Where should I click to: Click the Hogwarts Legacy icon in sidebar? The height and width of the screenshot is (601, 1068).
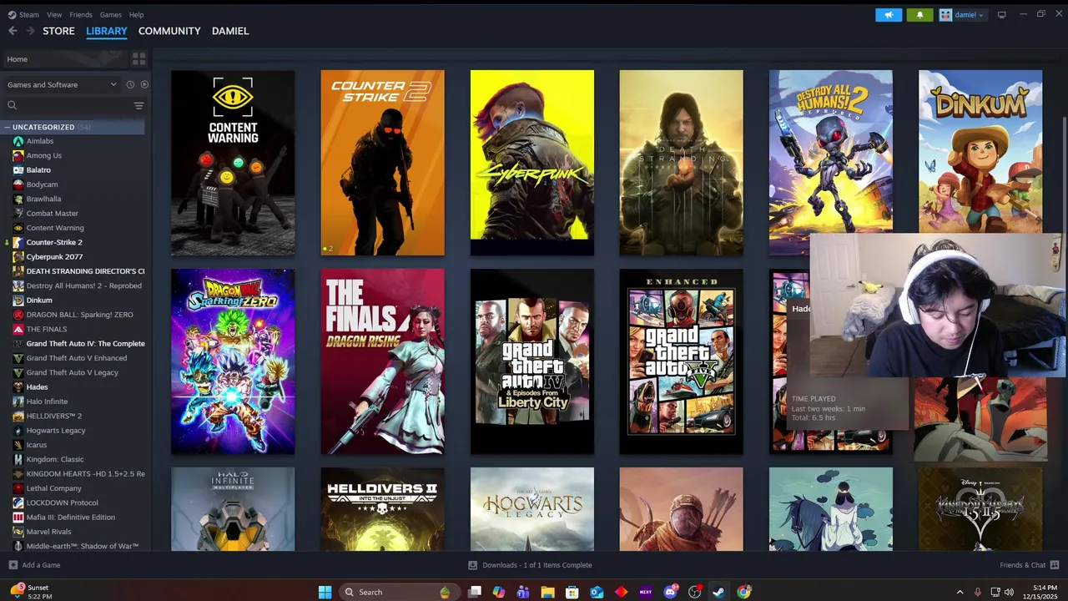(x=18, y=430)
